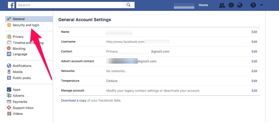Click the Payments card icon
Image resolution: width=279 pixels, height=123 pixels.
pos(9,102)
